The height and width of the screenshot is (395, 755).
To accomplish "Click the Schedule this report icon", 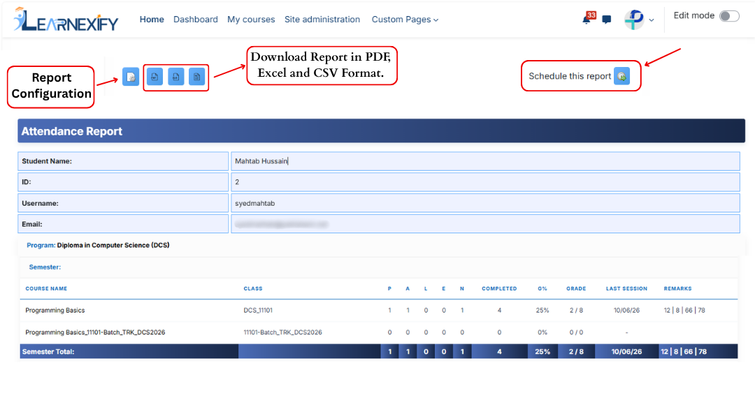I will (x=621, y=76).
